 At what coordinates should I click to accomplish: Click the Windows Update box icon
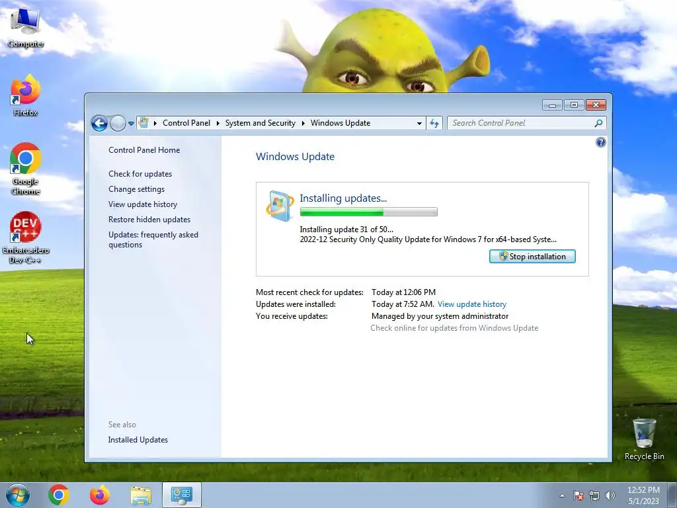click(280, 206)
